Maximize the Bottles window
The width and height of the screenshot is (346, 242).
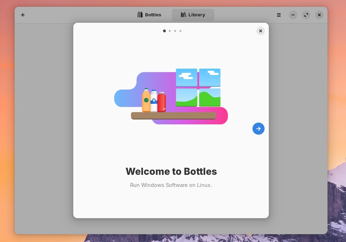click(x=306, y=15)
